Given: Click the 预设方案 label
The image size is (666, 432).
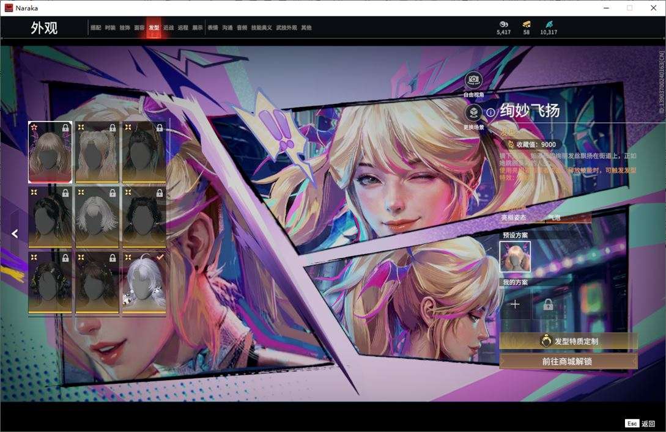Looking at the screenshot, I should [x=516, y=235].
